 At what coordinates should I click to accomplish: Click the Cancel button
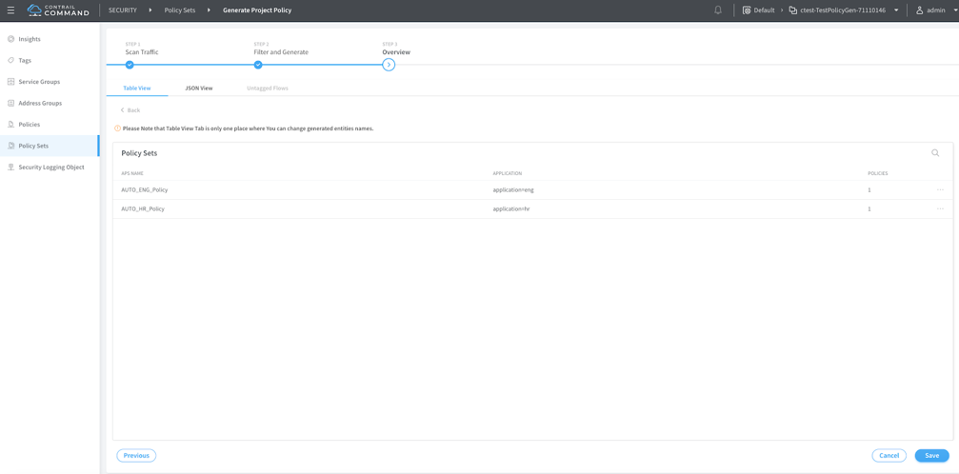(x=889, y=456)
